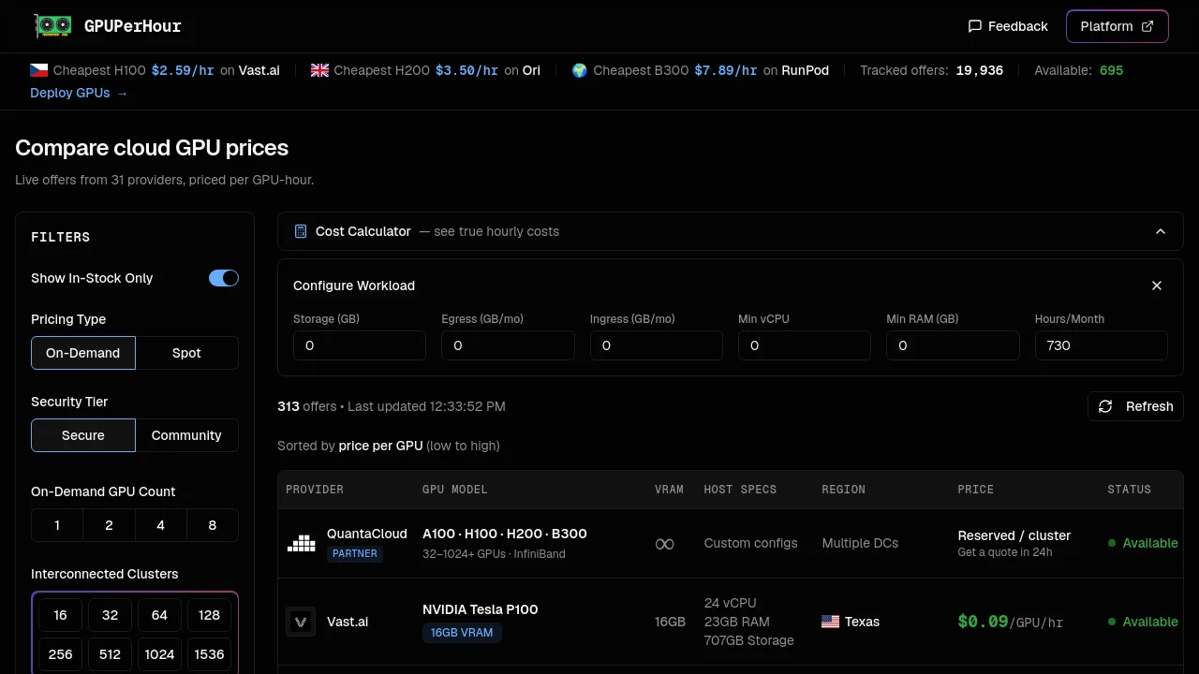Sort table by the GPU Model column header

(x=455, y=490)
